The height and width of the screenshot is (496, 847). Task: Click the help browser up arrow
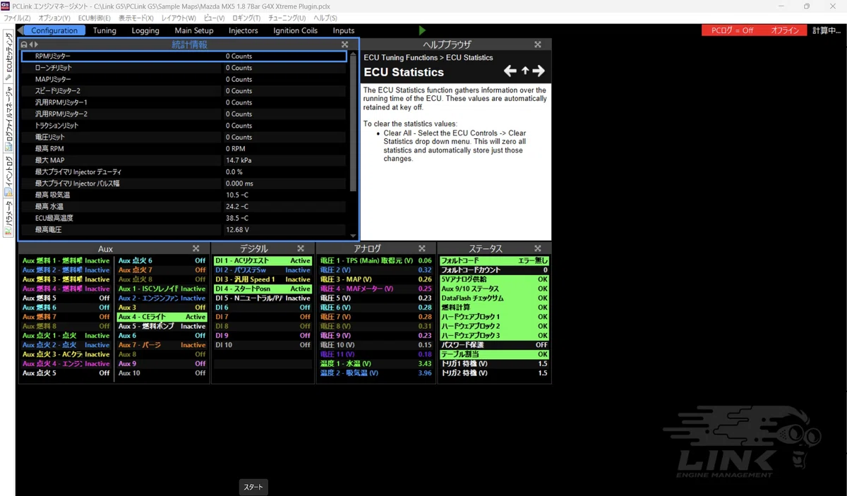(x=524, y=71)
